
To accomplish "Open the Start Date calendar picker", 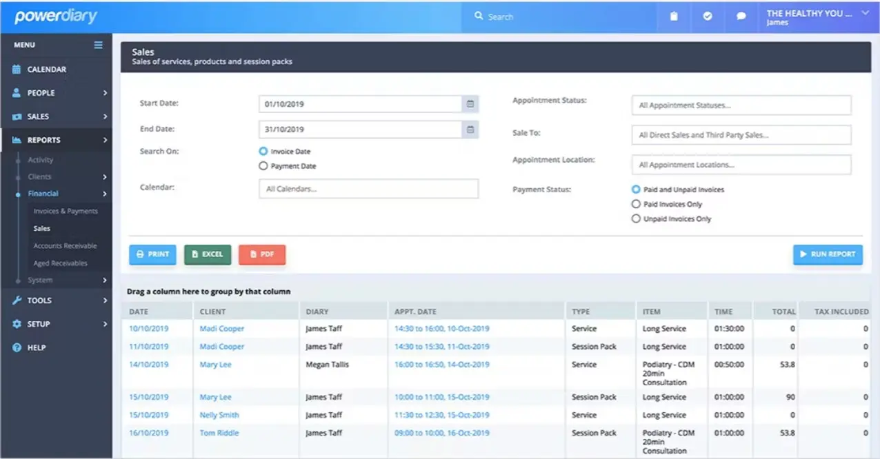I will (469, 103).
